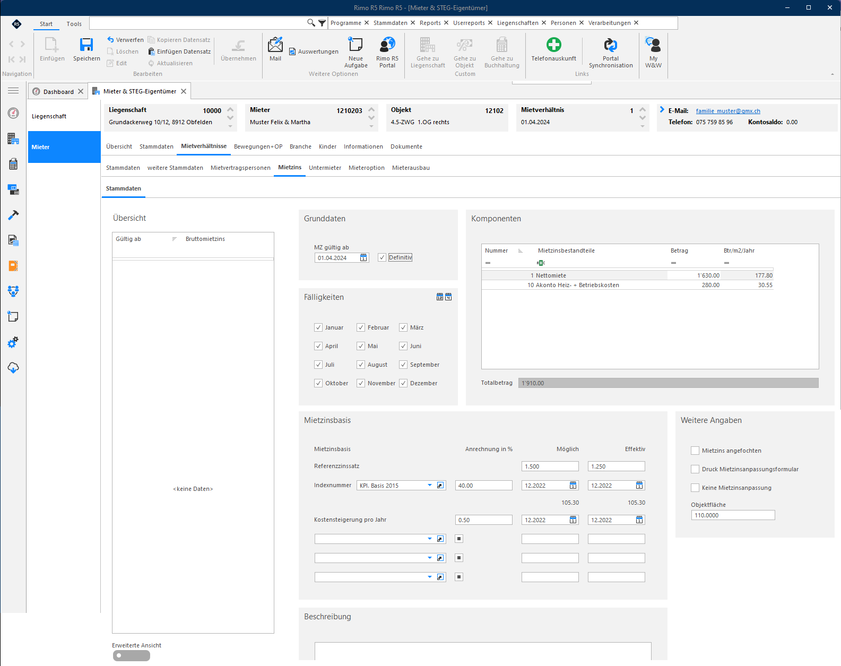Open the sidebar calculator icon
The width and height of the screenshot is (841, 666).
click(13, 164)
